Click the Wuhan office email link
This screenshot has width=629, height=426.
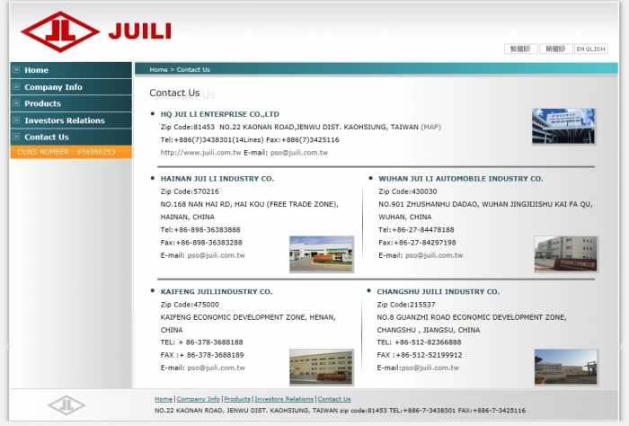pos(434,255)
